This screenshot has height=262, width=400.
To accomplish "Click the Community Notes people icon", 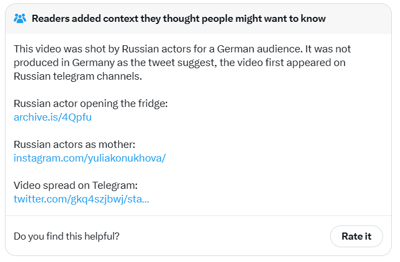I will tap(20, 19).
